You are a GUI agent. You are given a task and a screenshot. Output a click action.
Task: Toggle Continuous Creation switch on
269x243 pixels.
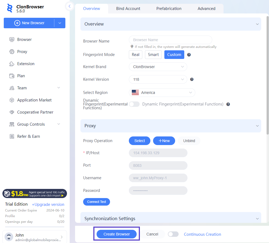point(173,234)
